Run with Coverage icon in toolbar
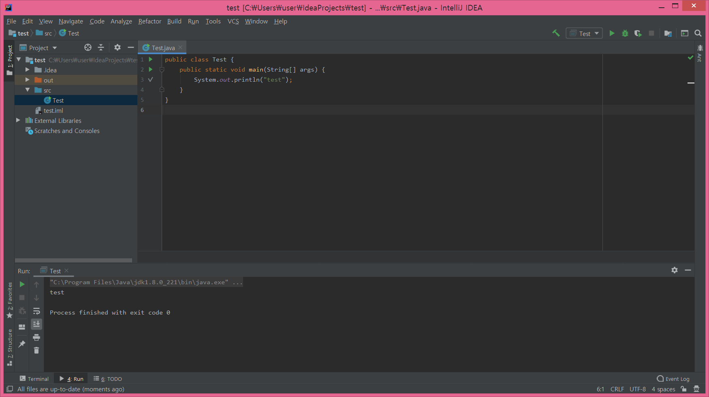The image size is (709, 397). tap(638, 33)
